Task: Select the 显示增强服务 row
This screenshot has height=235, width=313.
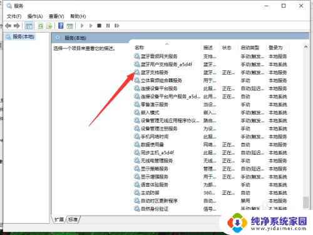Action: click(x=211, y=177)
